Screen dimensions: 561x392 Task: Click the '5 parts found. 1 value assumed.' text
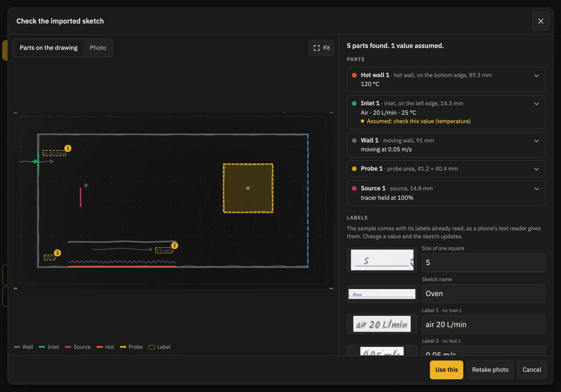(x=395, y=46)
